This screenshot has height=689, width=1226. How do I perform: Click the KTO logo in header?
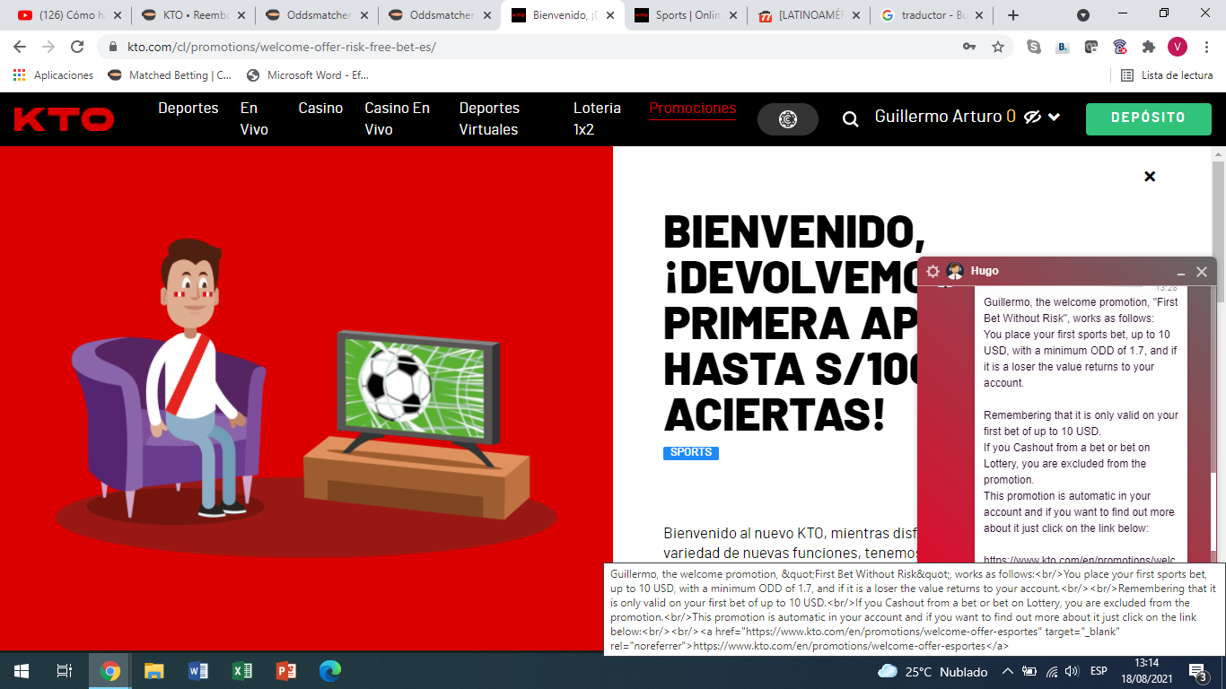64,118
